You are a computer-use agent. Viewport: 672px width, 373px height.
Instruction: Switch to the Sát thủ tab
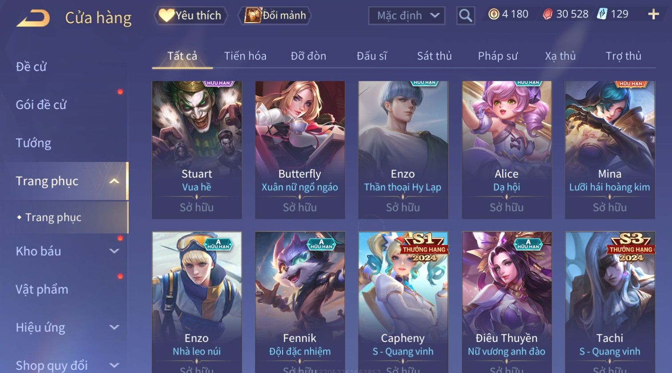(x=434, y=56)
